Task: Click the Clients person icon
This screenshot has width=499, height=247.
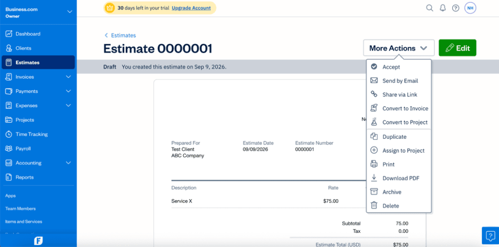Action: 9,48
